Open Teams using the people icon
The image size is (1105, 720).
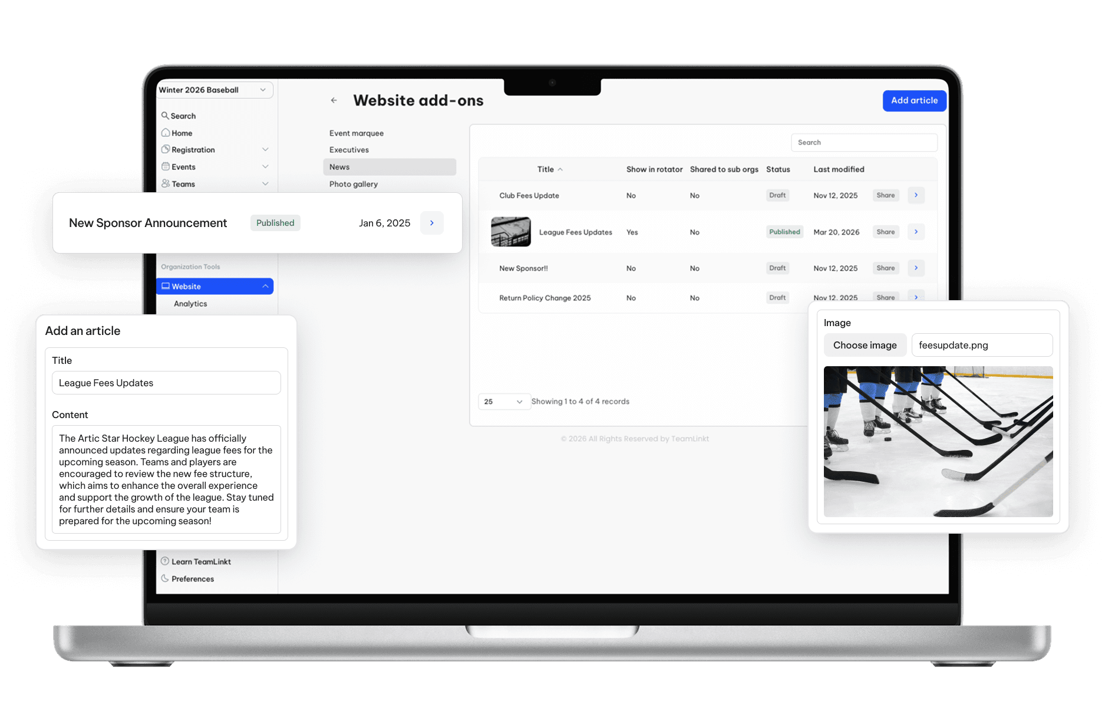[x=166, y=183]
